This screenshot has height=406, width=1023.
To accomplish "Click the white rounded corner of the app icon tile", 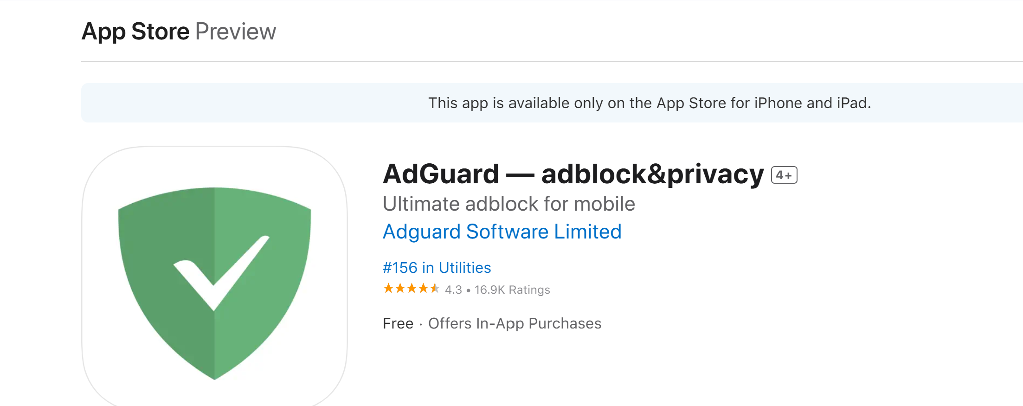I will 100,165.
